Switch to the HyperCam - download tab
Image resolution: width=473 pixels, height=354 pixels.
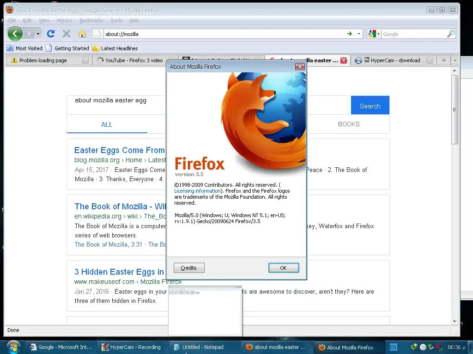394,60
